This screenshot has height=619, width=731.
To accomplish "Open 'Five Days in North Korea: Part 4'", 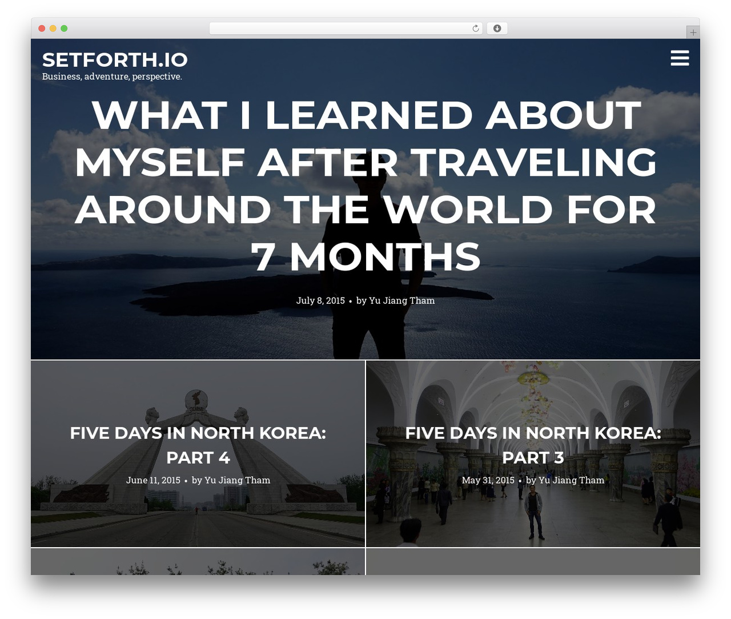I will point(198,445).
